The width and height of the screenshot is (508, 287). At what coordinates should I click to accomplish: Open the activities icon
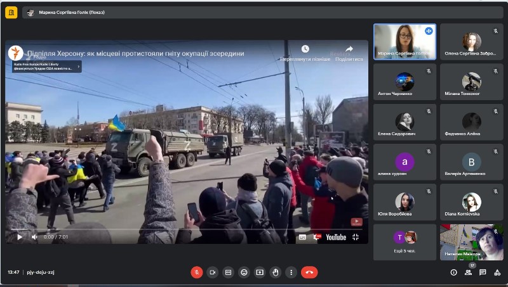pos(497,272)
